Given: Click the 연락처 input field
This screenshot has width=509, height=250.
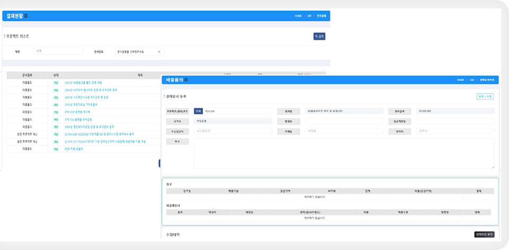Looking at the screenshot, I should pyautogui.click(x=455, y=131).
